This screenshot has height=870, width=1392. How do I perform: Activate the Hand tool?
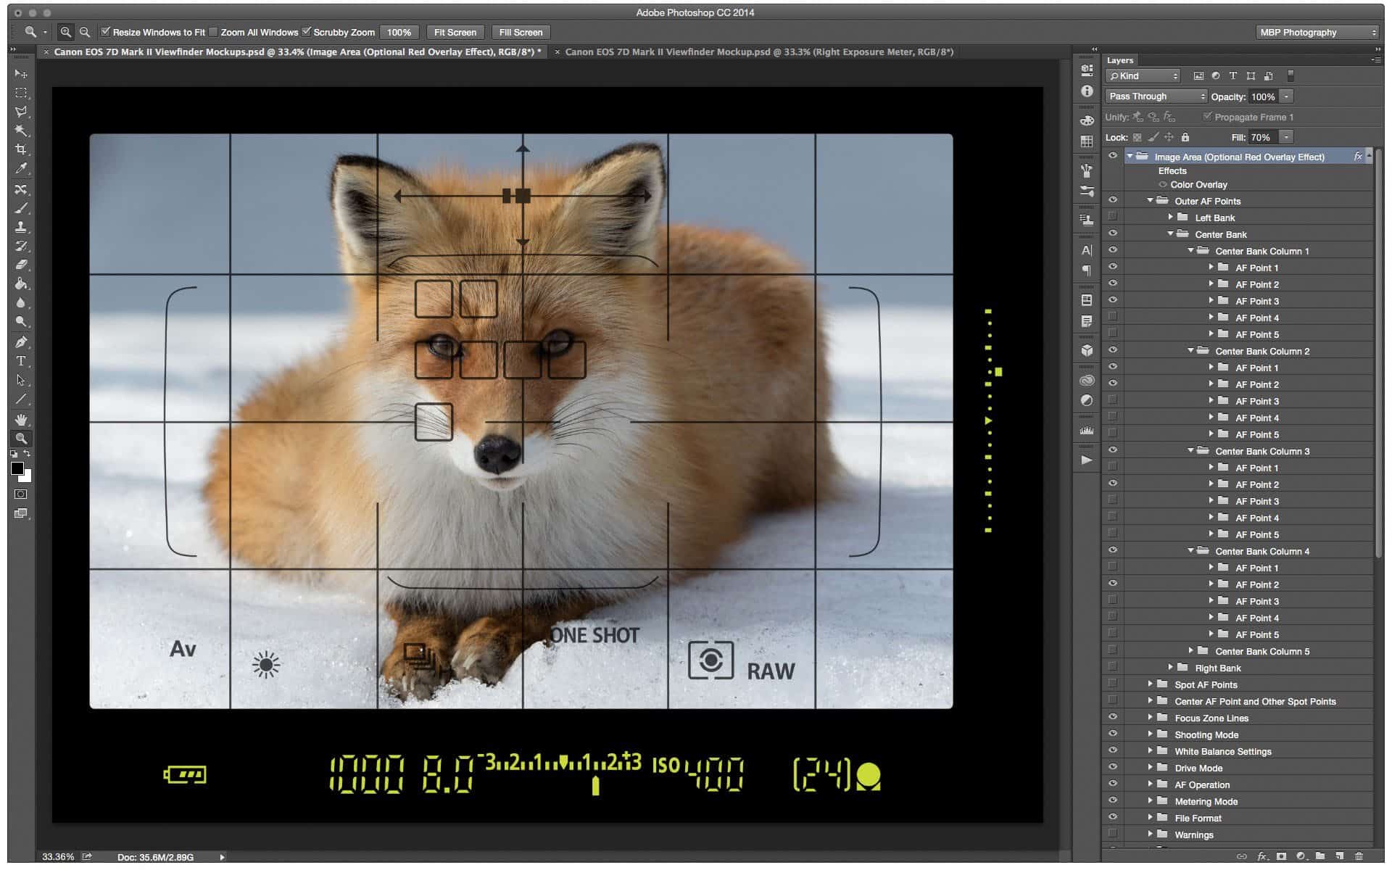[x=20, y=420]
